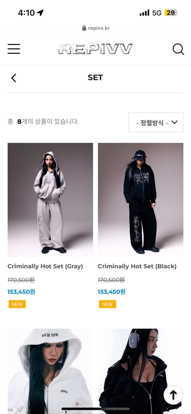
Task: Open the 정렬방식 sort dropdown
Action: [156, 122]
